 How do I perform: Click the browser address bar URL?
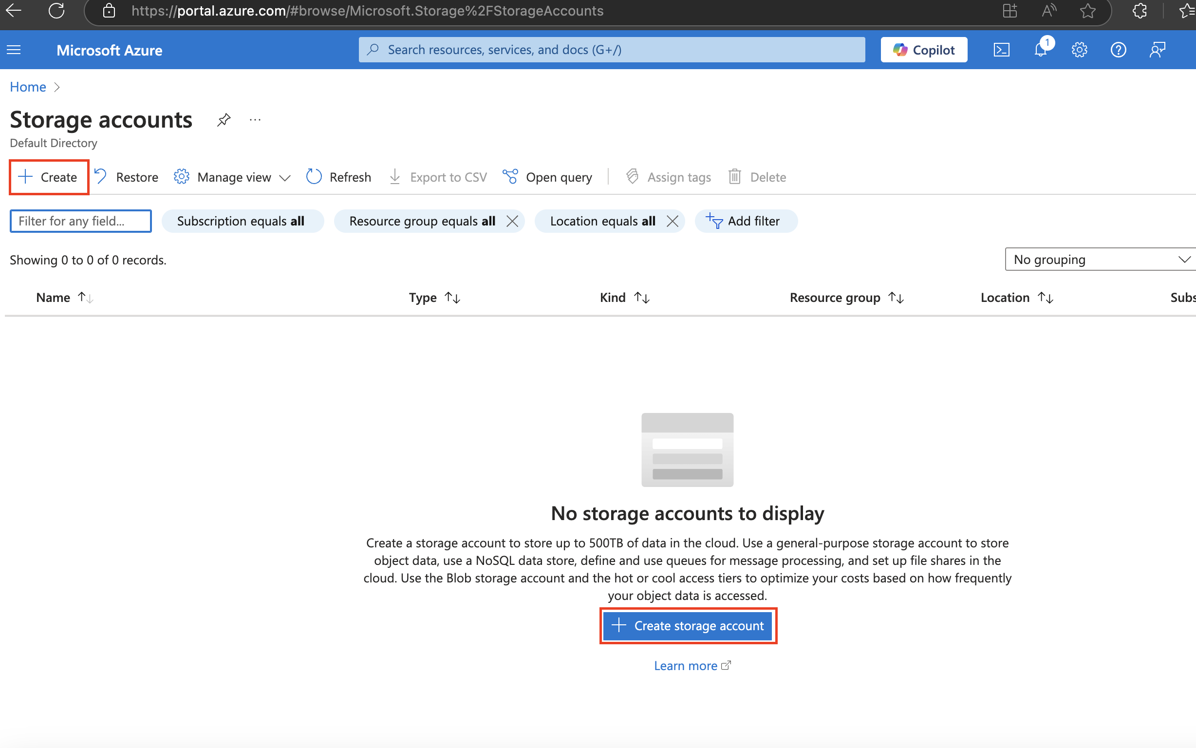click(x=367, y=10)
